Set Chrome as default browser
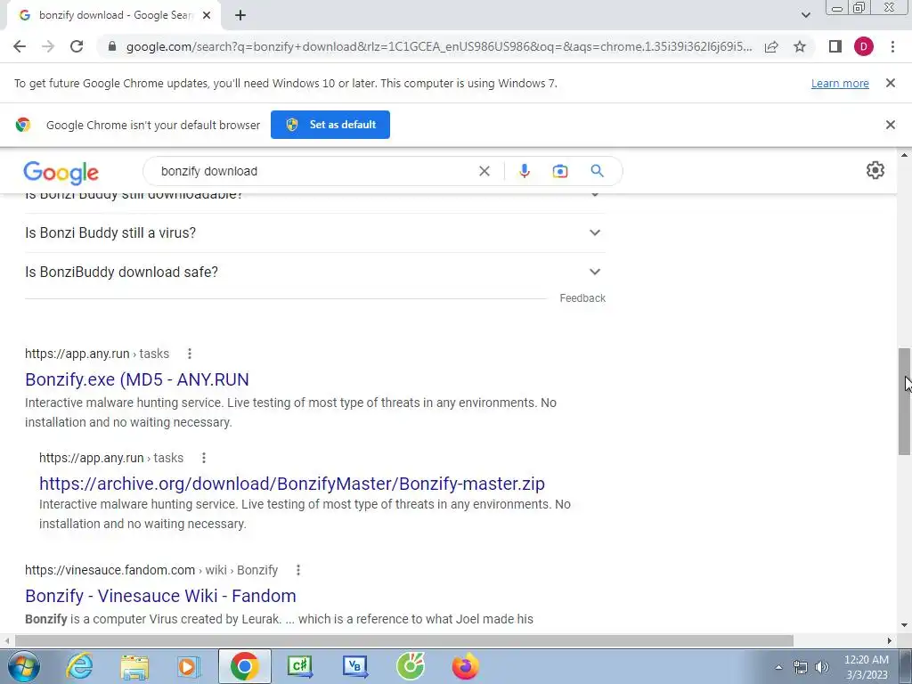Image resolution: width=912 pixels, height=684 pixels. (x=330, y=125)
